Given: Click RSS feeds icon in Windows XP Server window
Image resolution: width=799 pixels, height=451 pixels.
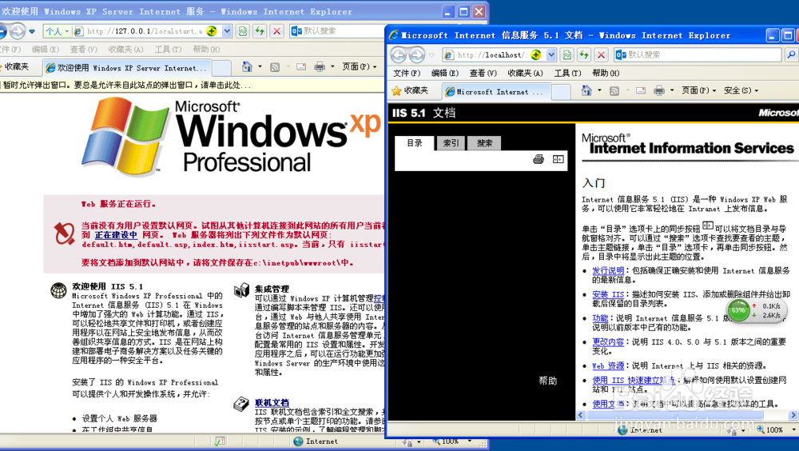Looking at the screenshot, I should click(x=275, y=67).
